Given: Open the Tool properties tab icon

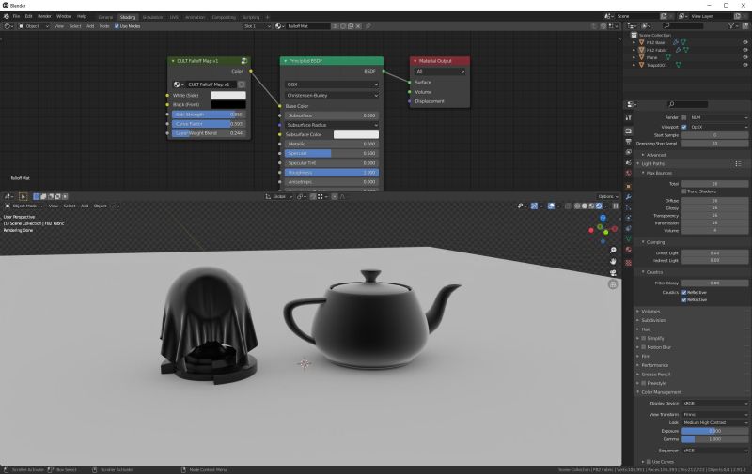Looking at the screenshot, I should coord(628,117).
